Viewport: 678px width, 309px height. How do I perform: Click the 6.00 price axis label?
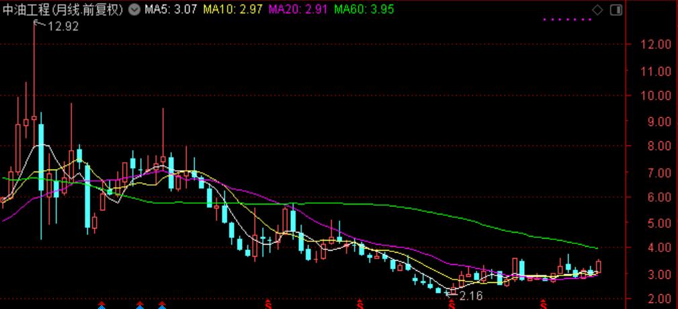[x=659, y=198]
